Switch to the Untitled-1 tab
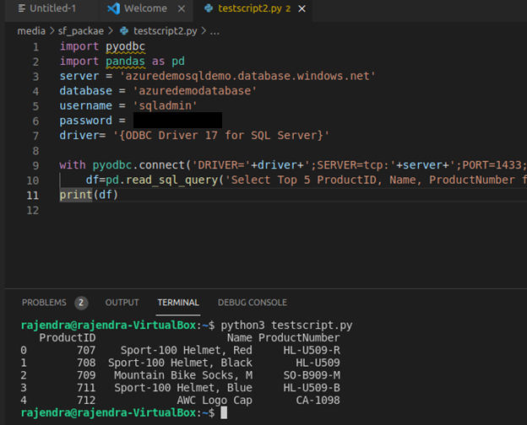The width and height of the screenshot is (527, 425). tap(51, 8)
